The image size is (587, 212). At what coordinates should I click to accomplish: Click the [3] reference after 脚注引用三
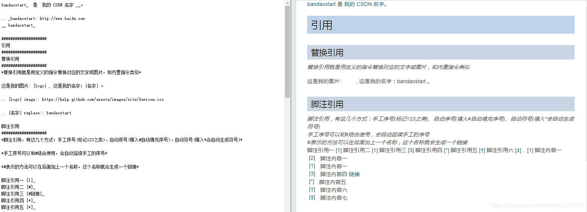pos(410,150)
